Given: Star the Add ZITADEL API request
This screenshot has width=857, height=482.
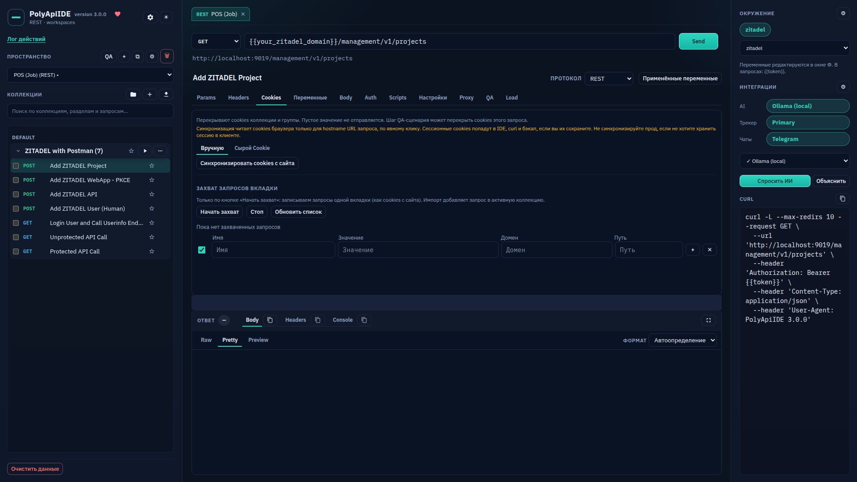Looking at the screenshot, I should point(152,194).
